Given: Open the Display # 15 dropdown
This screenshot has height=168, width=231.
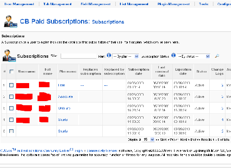Looking at the screenshot, I should point(148,139).
